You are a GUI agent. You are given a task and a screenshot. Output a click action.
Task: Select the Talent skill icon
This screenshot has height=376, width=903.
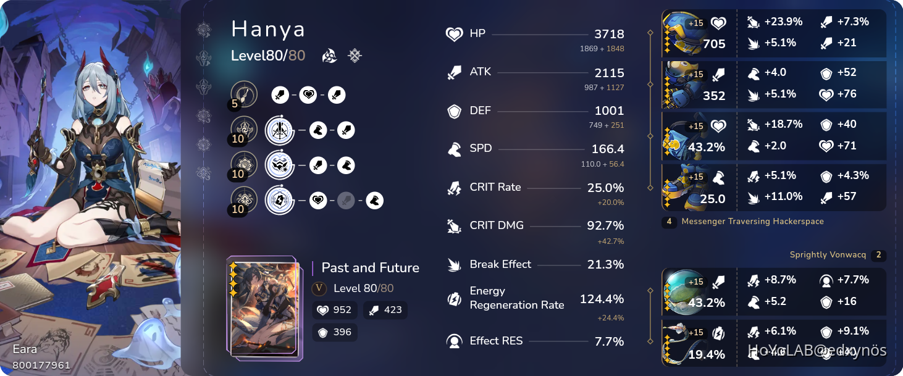tap(243, 199)
